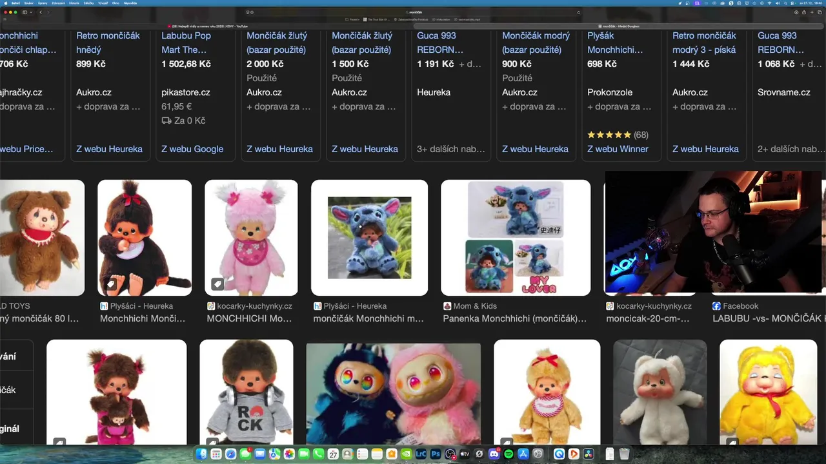This screenshot has height=464, width=826.
Task: Open Monchhichi in grey ROCK hoodie image
Action: (247, 392)
